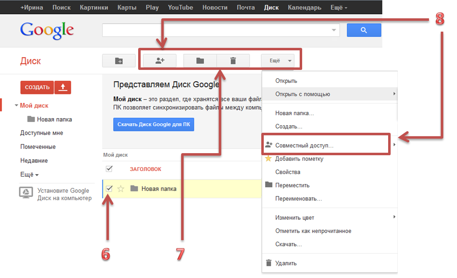Click the red СОЗДАТЬ button
457x278 pixels.
click(37, 87)
